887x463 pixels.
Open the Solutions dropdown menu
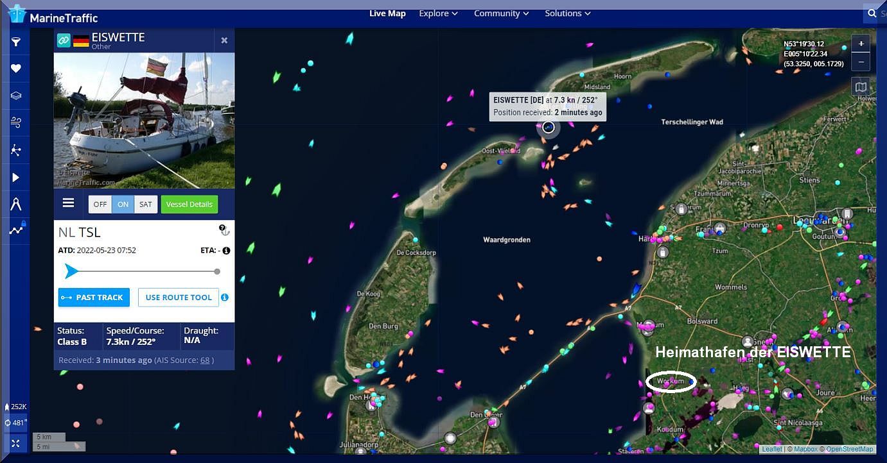tap(567, 13)
